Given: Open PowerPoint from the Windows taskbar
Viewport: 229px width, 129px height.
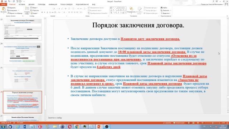Looking at the screenshot, I should 99,126.
